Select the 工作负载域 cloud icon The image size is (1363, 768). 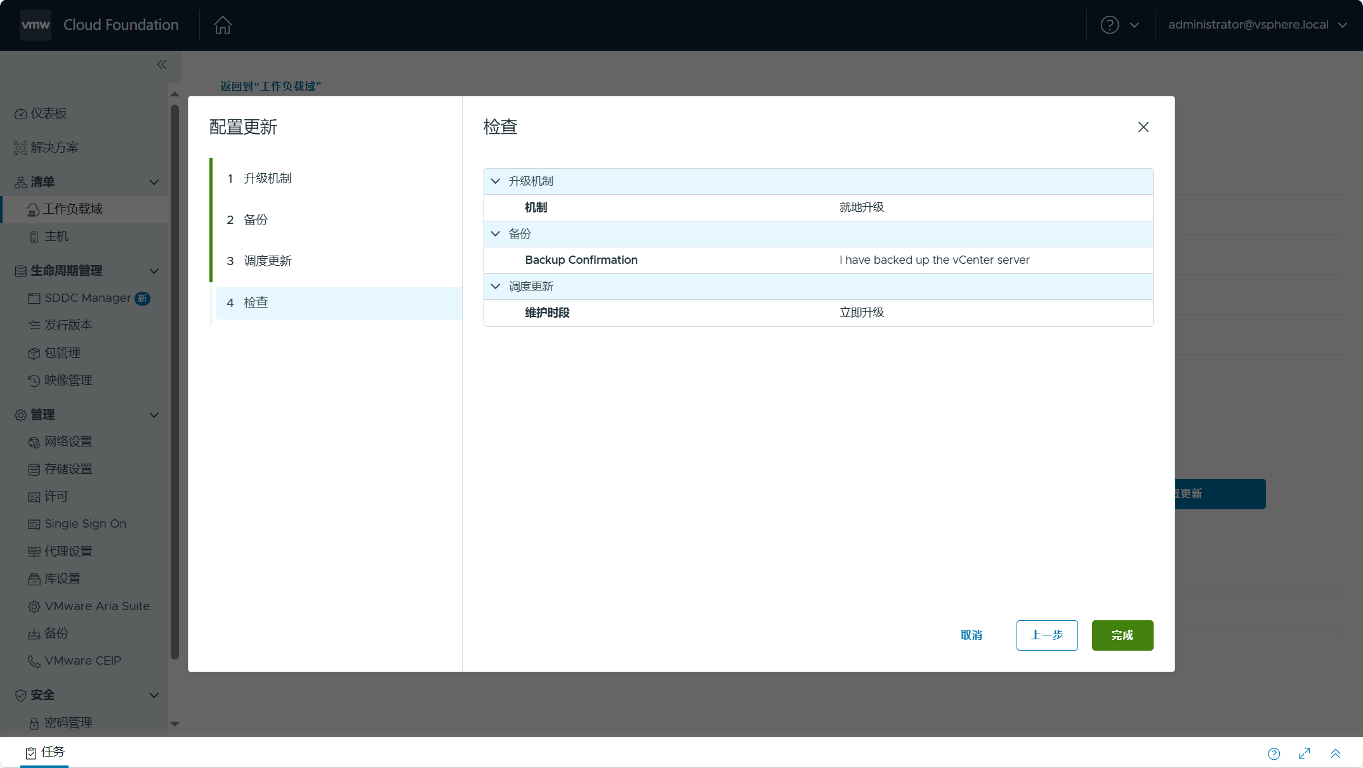point(34,210)
